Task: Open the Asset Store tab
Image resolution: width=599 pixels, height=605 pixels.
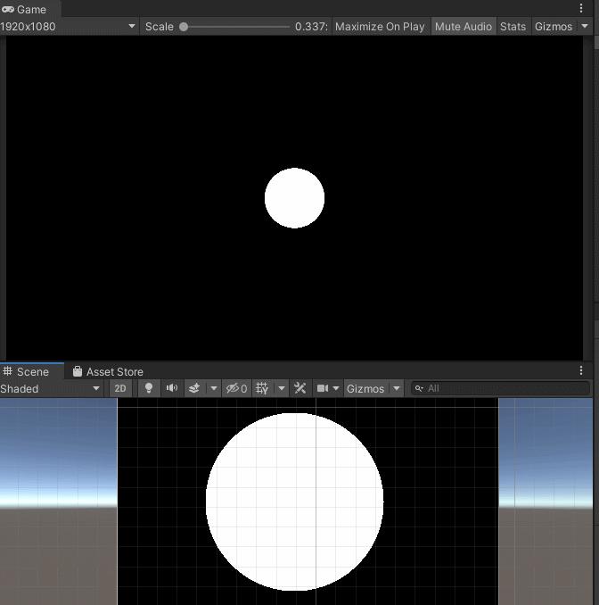Action: (108, 371)
